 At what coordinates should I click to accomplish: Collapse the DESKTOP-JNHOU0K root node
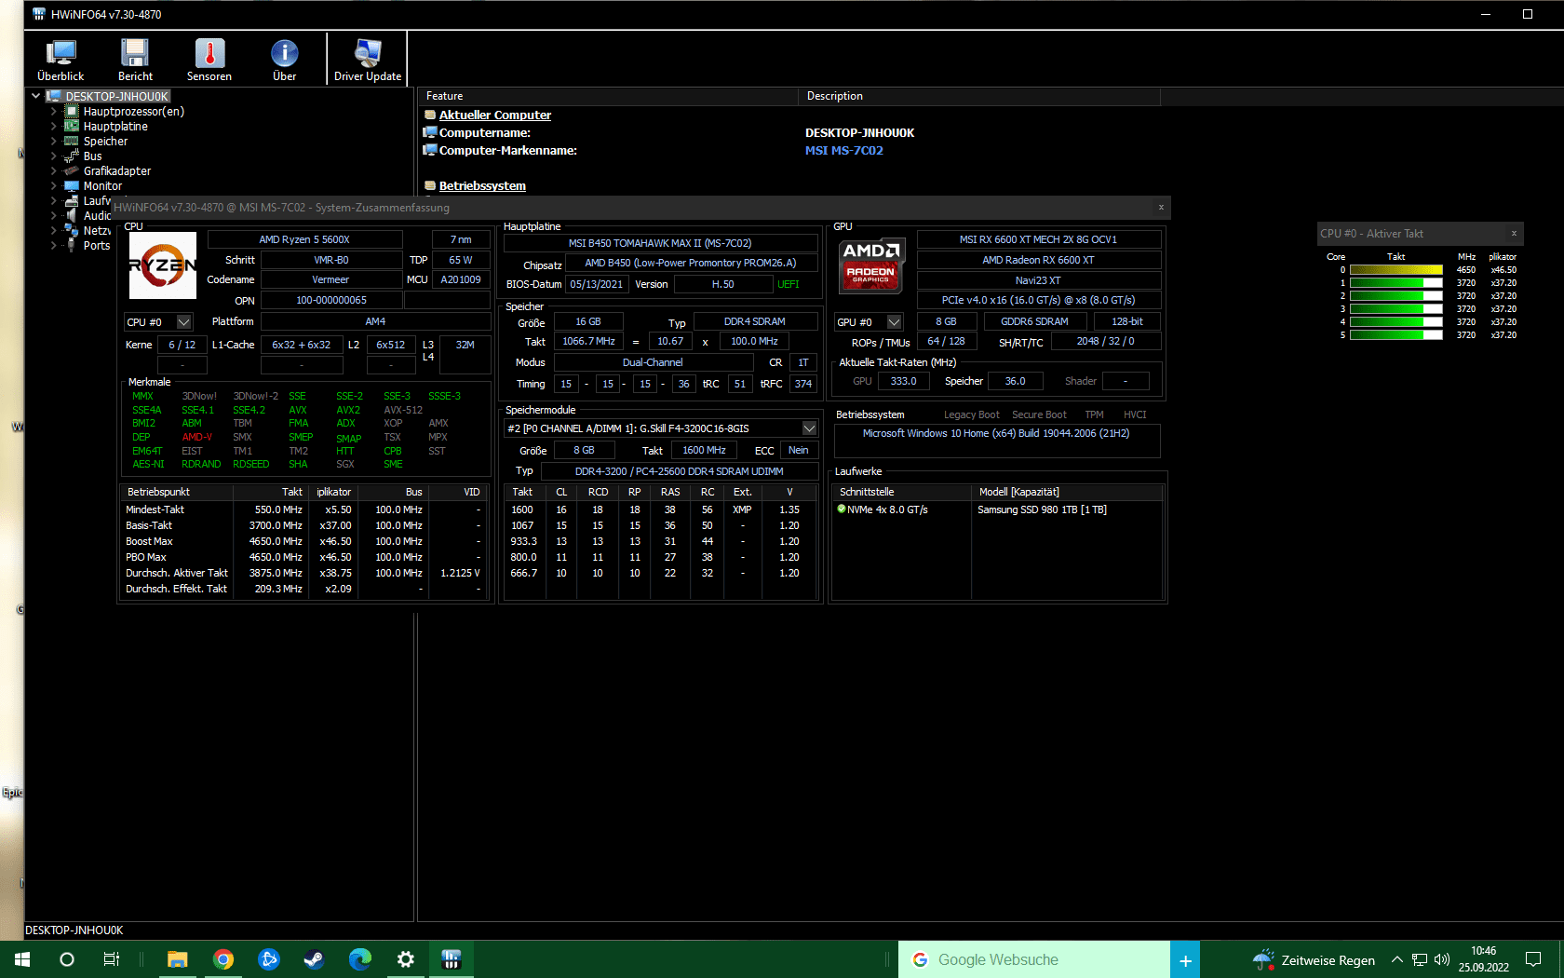(36, 96)
